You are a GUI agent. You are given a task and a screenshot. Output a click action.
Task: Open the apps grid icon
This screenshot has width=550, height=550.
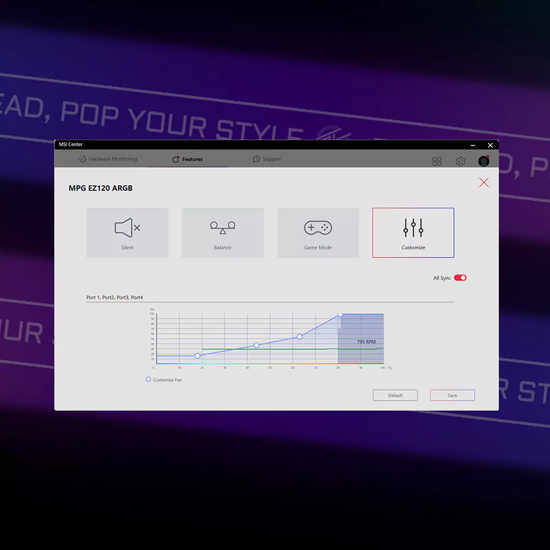[437, 161]
